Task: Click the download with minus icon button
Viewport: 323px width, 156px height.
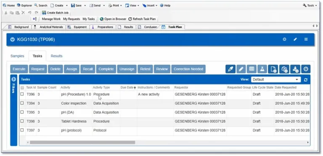Action: tap(295, 69)
